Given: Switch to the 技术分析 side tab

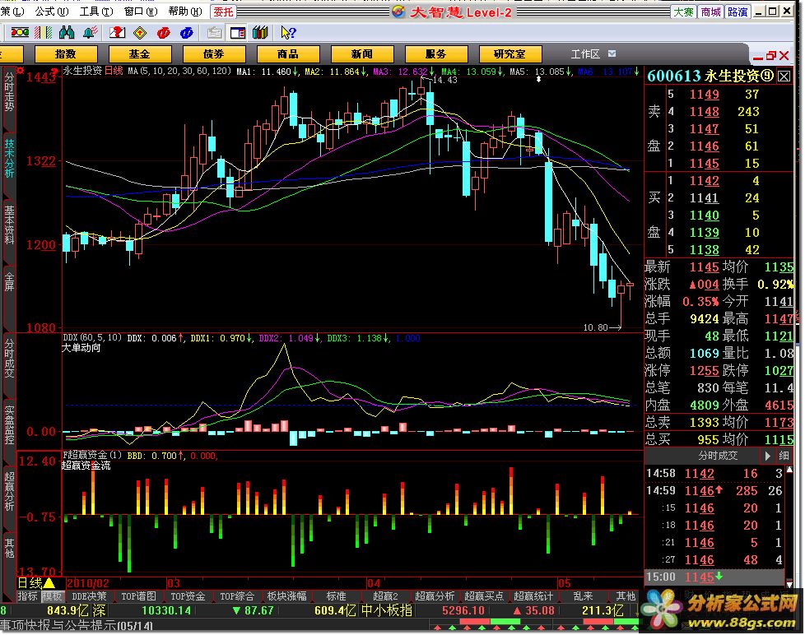Looking at the screenshot, I should [9, 158].
